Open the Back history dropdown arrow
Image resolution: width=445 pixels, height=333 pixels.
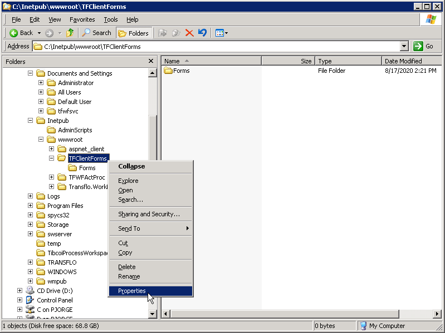click(39, 33)
